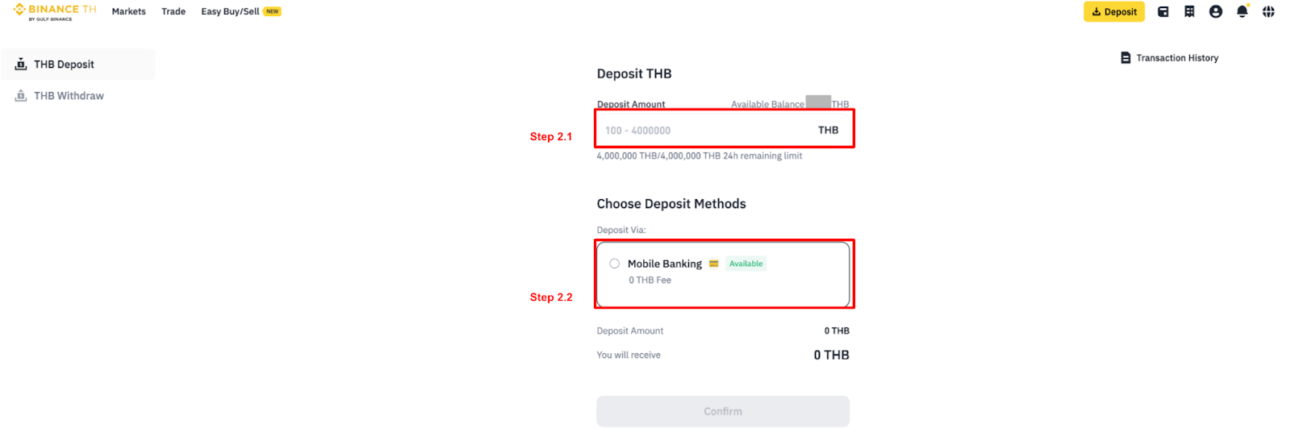Click the 0 THB Fee text
The image size is (1291, 445).
650,281
